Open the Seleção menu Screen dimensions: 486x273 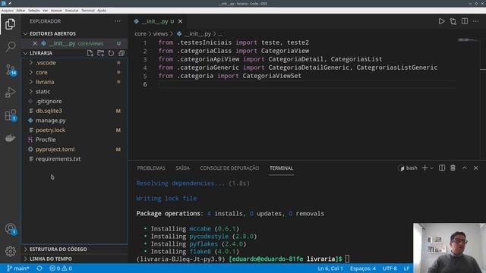point(33,11)
